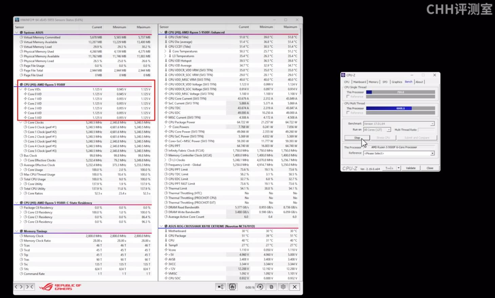495x298 pixels.
Task: Click the Validate button in CPU-Z
Action: click(x=411, y=168)
